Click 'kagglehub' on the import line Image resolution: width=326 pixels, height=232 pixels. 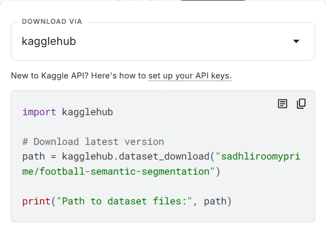coord(87,112)
